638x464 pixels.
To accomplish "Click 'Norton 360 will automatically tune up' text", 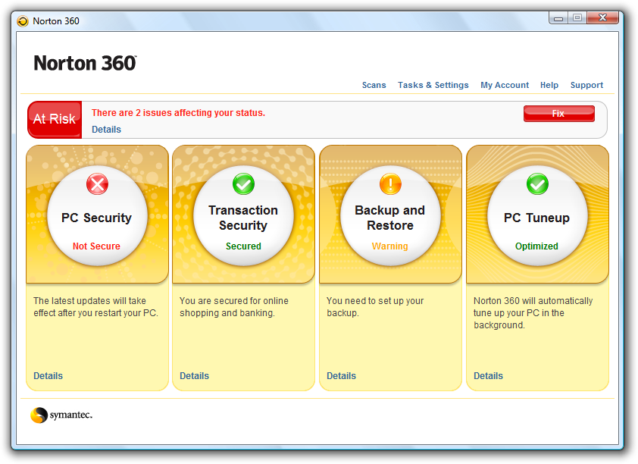I will pos(533,313).
